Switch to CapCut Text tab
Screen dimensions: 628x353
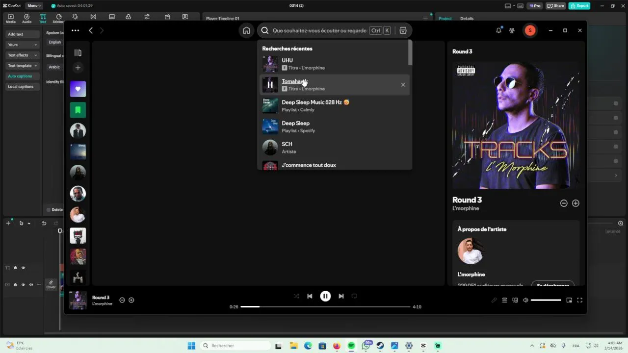click(43, 19)
